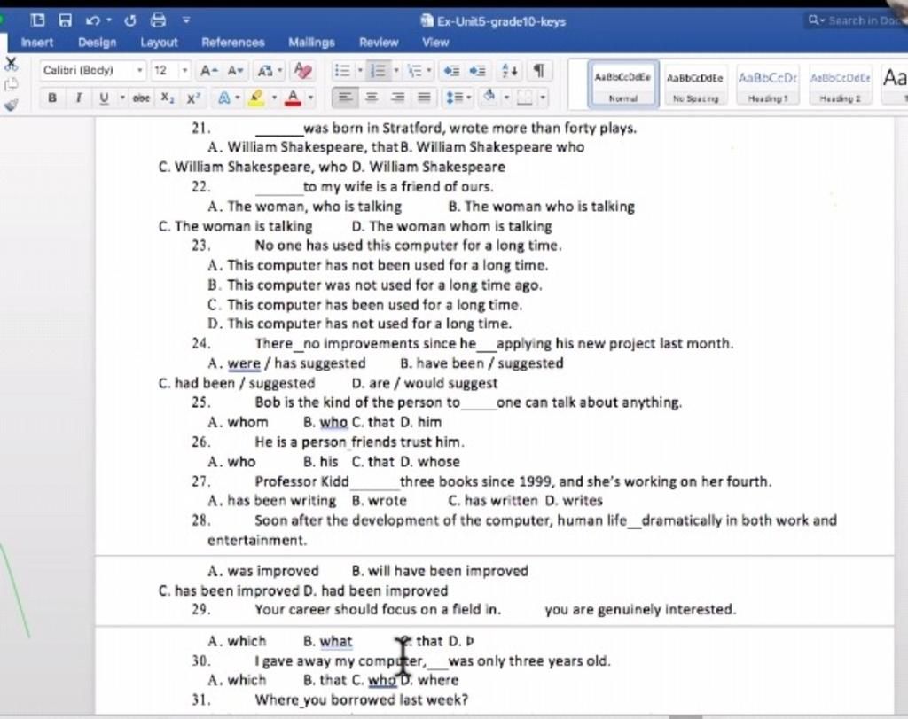Open the font name dropdown arrow
This screenshot has height=719, width=908.
[x=139, y=71]
